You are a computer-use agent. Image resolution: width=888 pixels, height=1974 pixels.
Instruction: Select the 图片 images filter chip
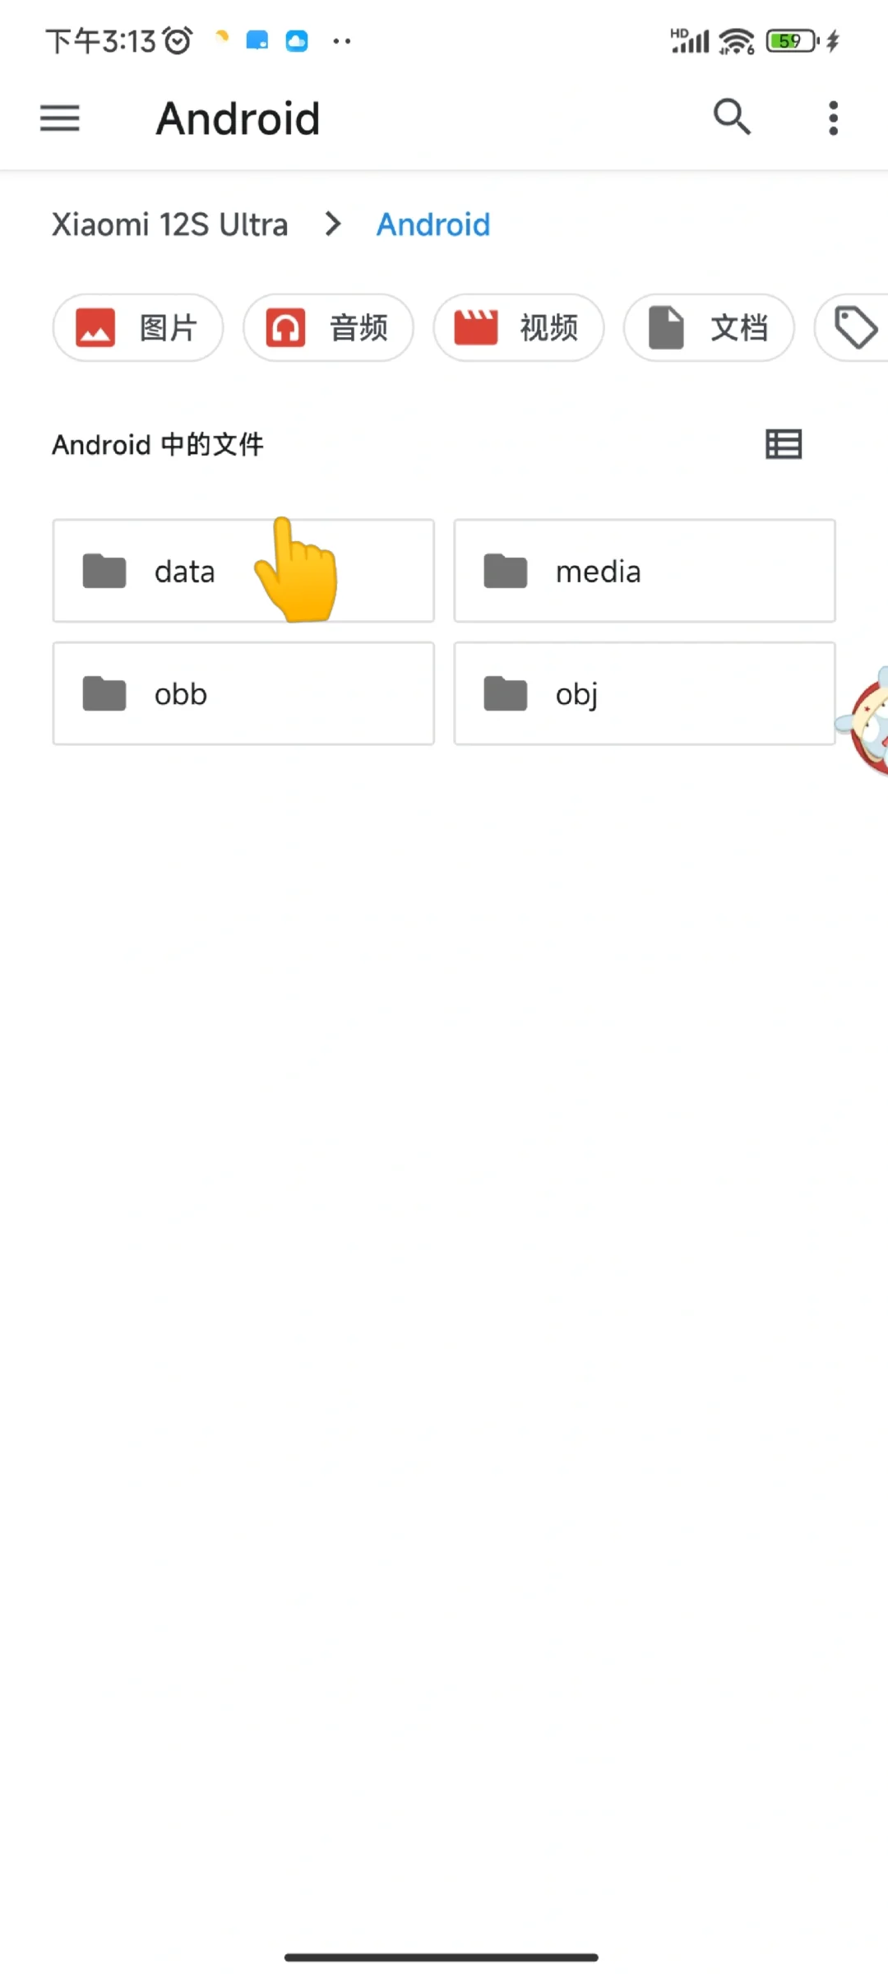click(x=138, y=327)
